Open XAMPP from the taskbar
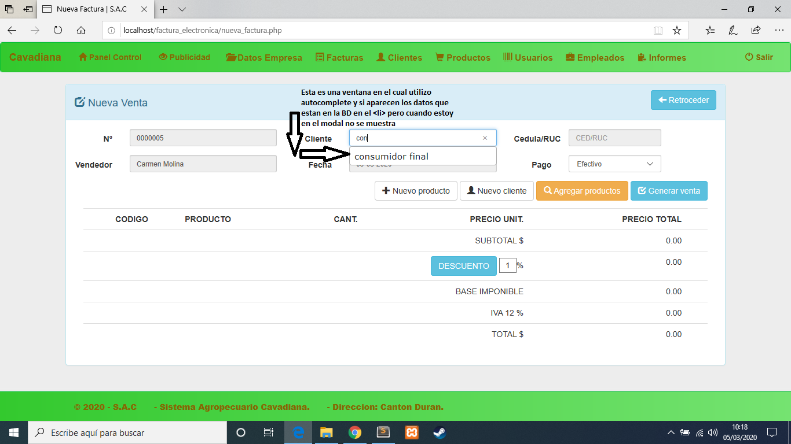This screenshot has width=791, height=444. tap(412, 432)
